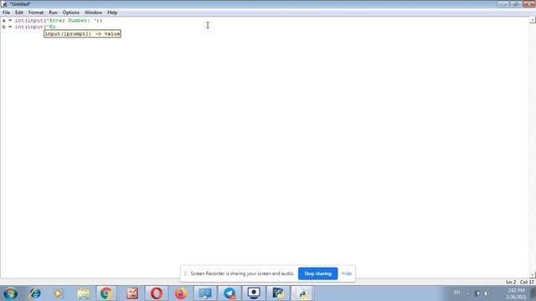This screenshot has height=301, width=536.
Task: Switch to the Python shell taskbar icon
Action: 278,293
